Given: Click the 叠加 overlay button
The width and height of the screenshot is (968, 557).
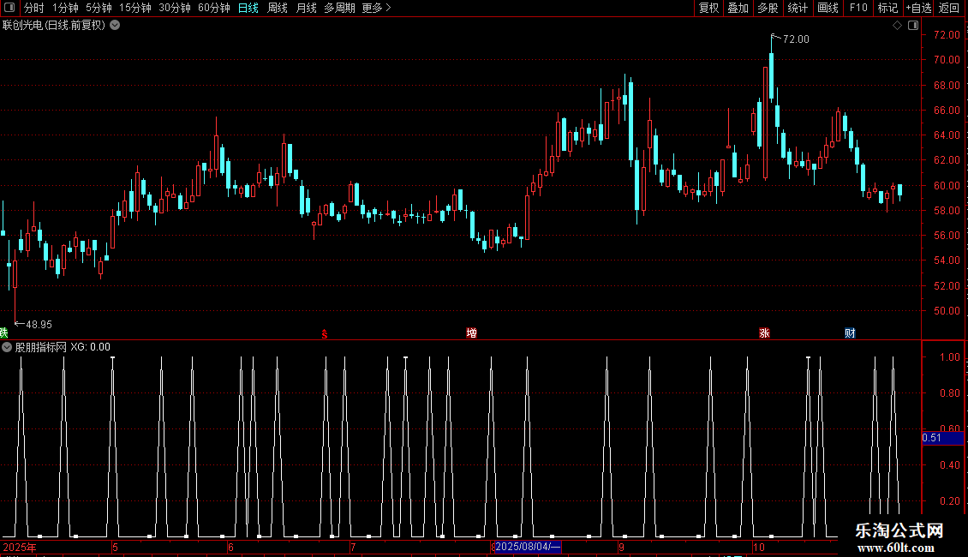Looking at the screenshot, I should pos(738,8).
